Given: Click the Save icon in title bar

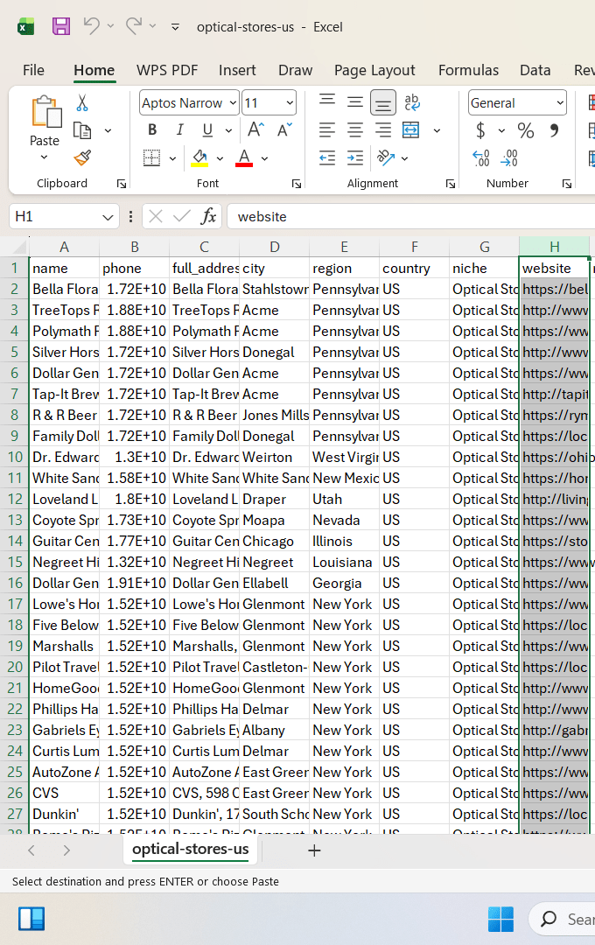Looking at the screenshot, I should pos(61,26).
